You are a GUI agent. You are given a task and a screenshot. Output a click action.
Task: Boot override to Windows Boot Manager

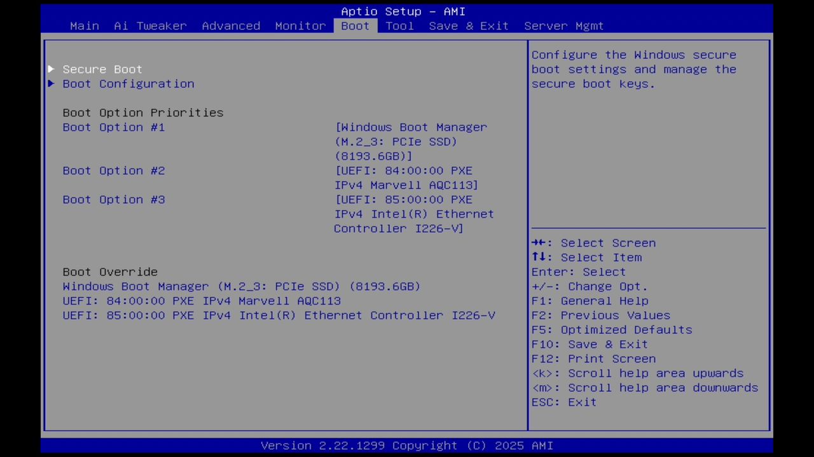coord(241,286)
